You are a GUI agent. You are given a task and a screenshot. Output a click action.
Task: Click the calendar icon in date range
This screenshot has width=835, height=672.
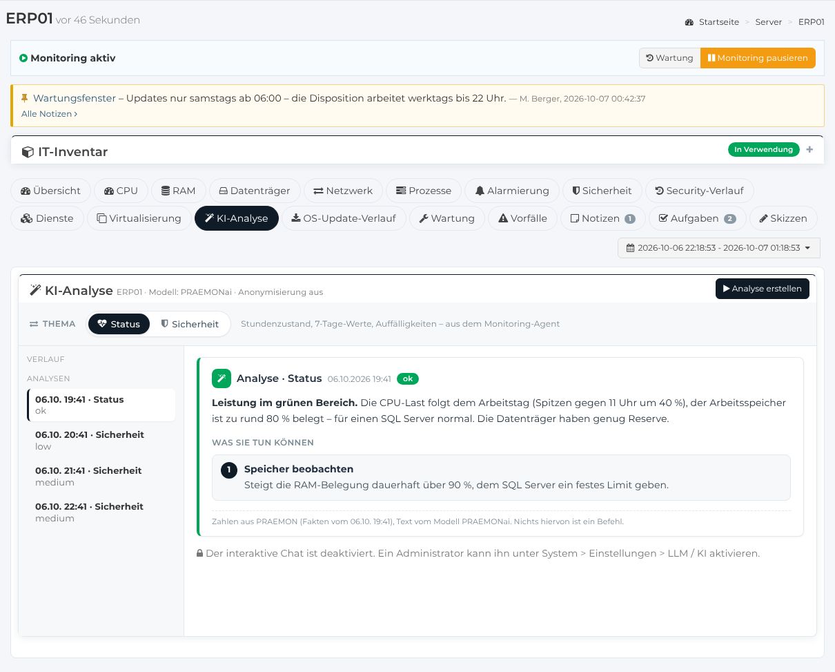(630, 247)
